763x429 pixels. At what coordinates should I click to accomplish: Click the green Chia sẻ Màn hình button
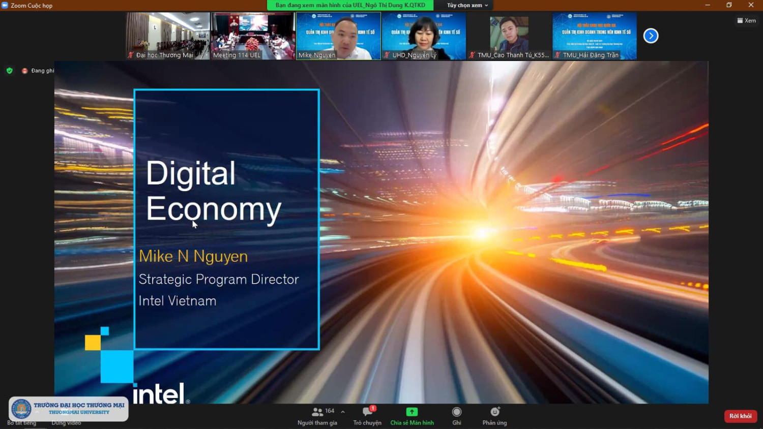click(412, 416)
